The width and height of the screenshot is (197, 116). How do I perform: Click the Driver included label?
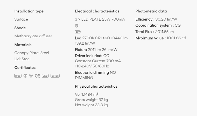[x=89, y=56]
